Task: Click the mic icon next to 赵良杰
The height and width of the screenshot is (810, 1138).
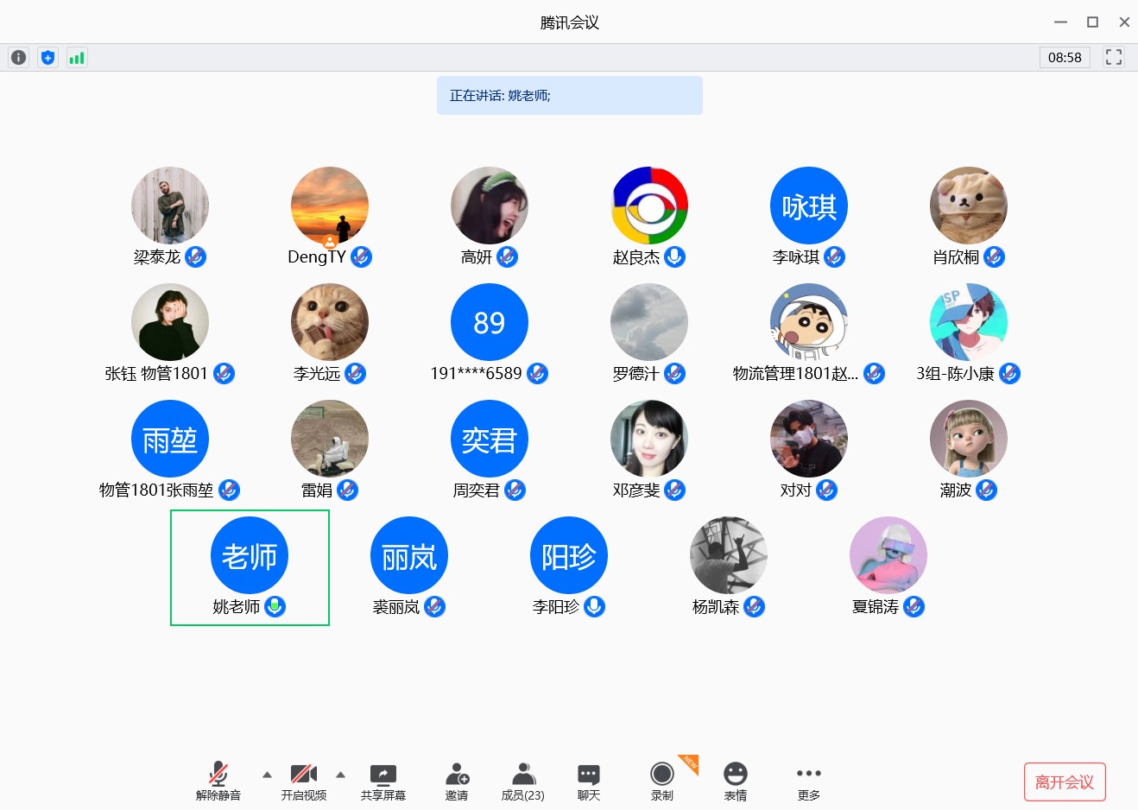Action: click(675, 256)
